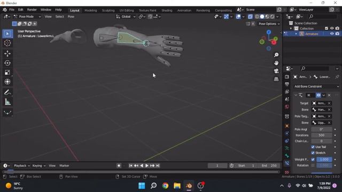The width and height of the screenshot is (342, 192).
Task: Toggle Collection visibility eye icon
Action: [x=332, y=28]
